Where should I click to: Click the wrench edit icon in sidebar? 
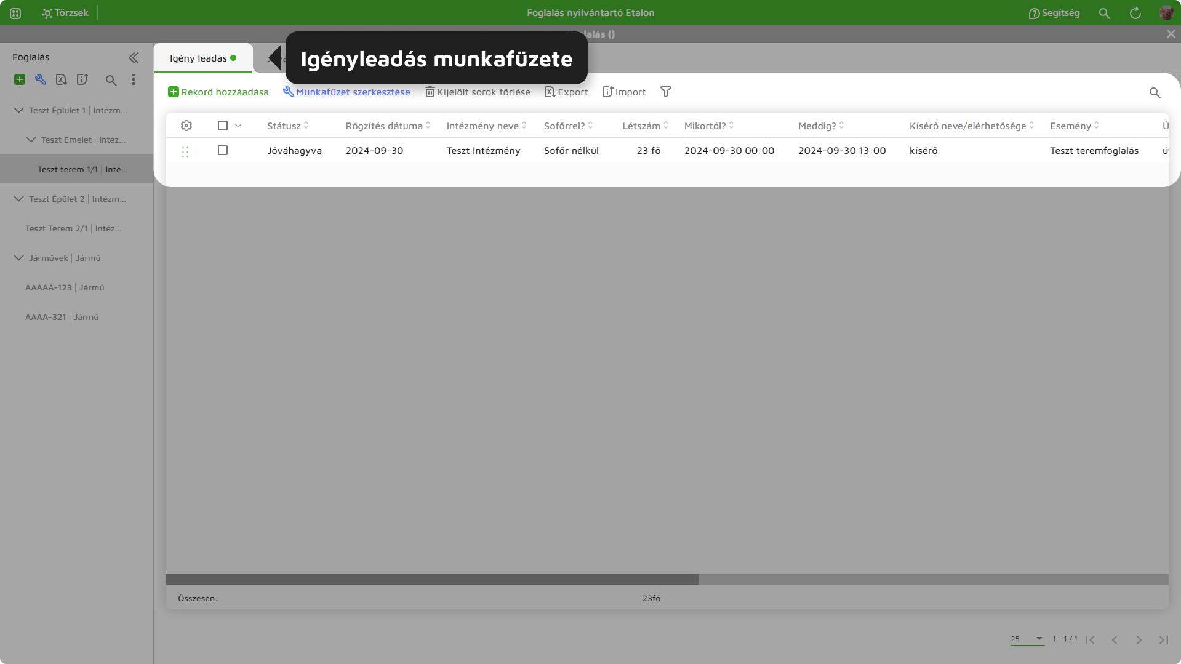pyautogui.click(x=41, y=79)
